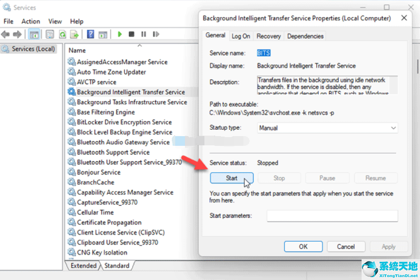Toggle the Show/Hide Console Tree icon
This screenshot has width=420, height=280.
pos(34,34)
